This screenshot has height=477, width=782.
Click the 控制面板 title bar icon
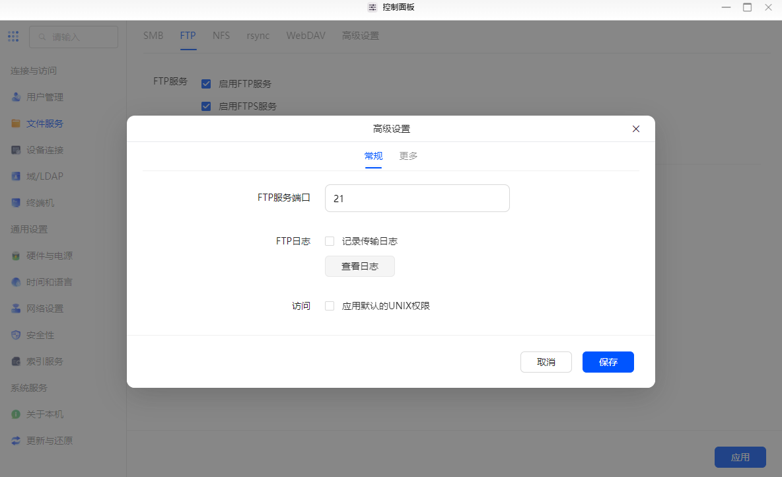pyautogui.click(x=373, y=7)
